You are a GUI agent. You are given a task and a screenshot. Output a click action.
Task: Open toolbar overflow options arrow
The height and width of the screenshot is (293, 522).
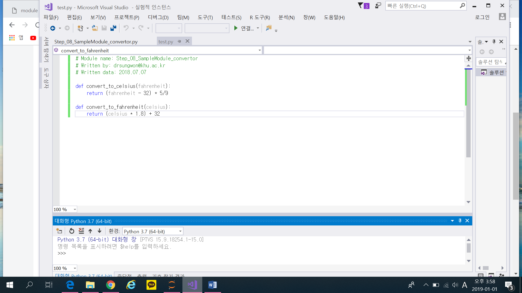(x=276, y=31)
